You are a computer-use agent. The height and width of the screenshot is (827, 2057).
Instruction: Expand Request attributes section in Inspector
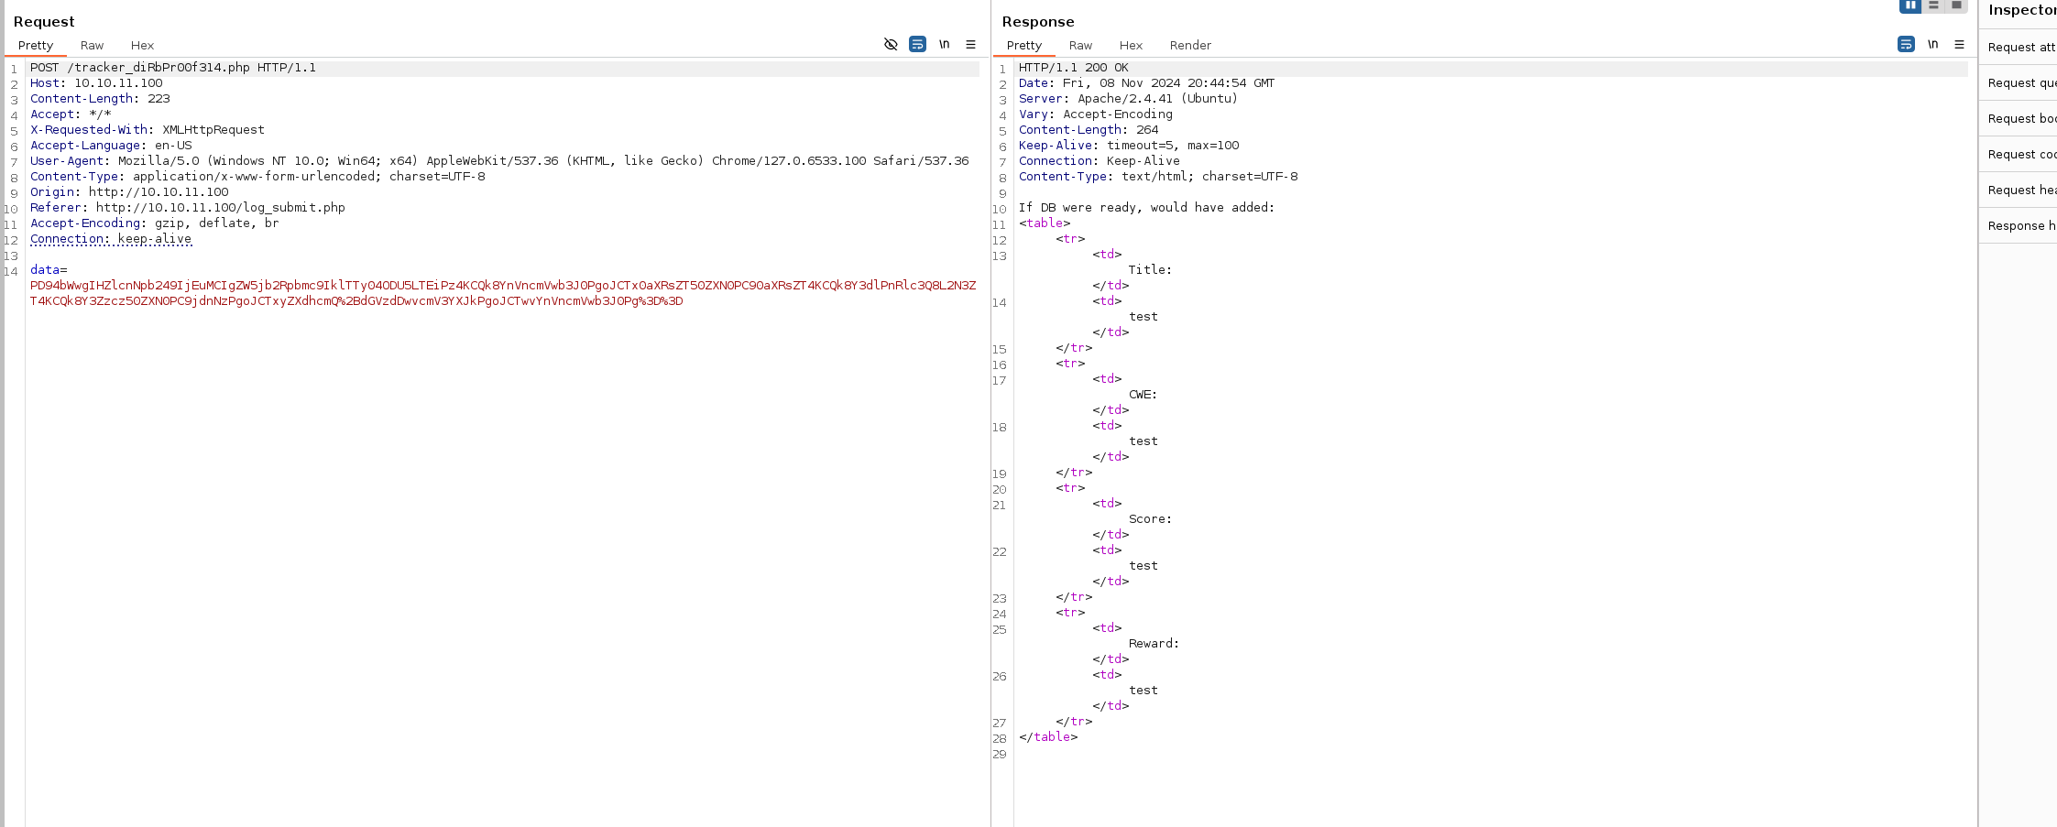(x=2019, y=47)
